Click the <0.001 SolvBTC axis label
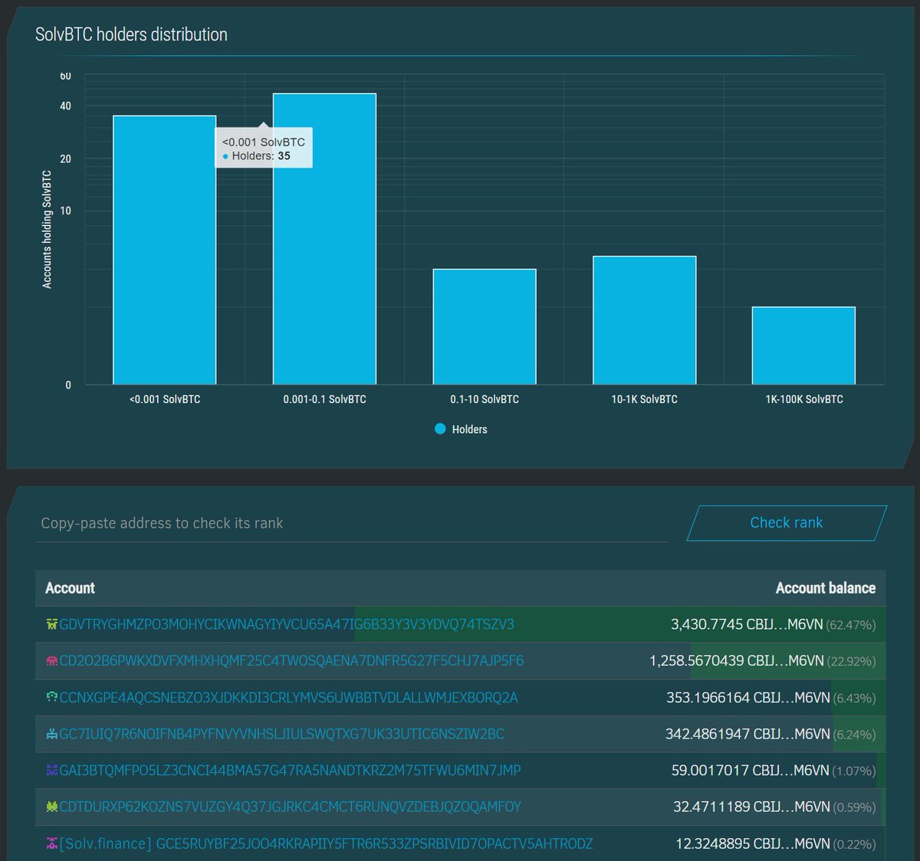The width and height of the screenshot is (920, 861). [x=165, y=399]
